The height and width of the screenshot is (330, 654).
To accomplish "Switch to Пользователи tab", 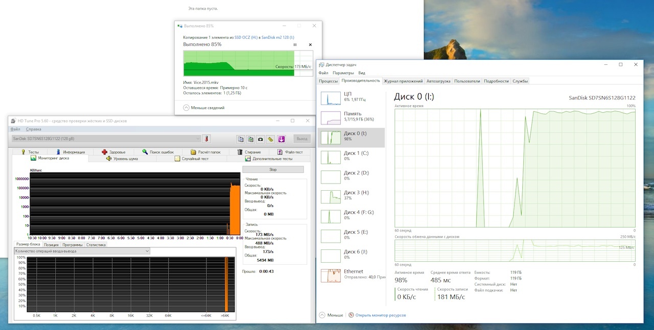I will click(x=467, y=81).
